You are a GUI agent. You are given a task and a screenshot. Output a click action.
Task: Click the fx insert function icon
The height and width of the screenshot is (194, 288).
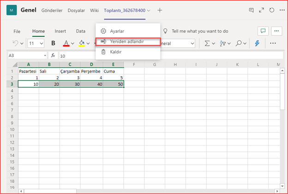point(53,55)
